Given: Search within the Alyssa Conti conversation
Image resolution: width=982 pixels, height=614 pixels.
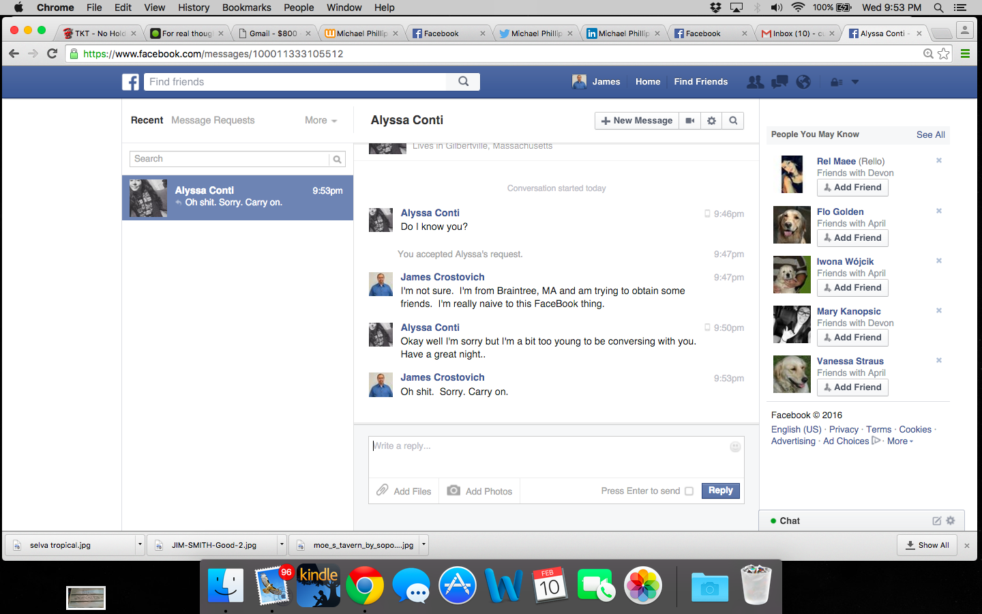Looking at the screenshot, I should (733, 121).
